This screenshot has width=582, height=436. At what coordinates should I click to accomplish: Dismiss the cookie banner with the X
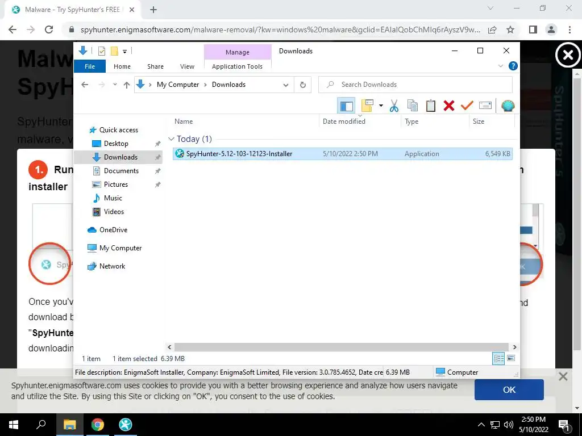point(563,377)
